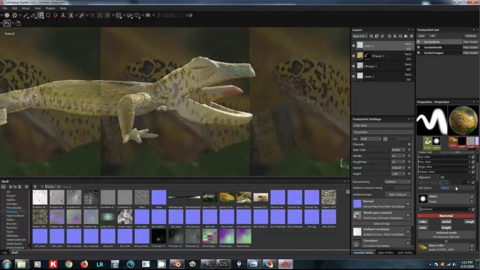The height and width of the screenshot is (270, 480).
Task: Open the RGB16F Normal format dropdown
Action: (398, 168)
